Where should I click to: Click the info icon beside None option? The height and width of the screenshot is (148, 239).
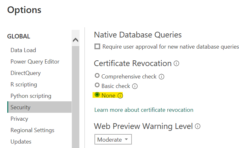[120, 96]
